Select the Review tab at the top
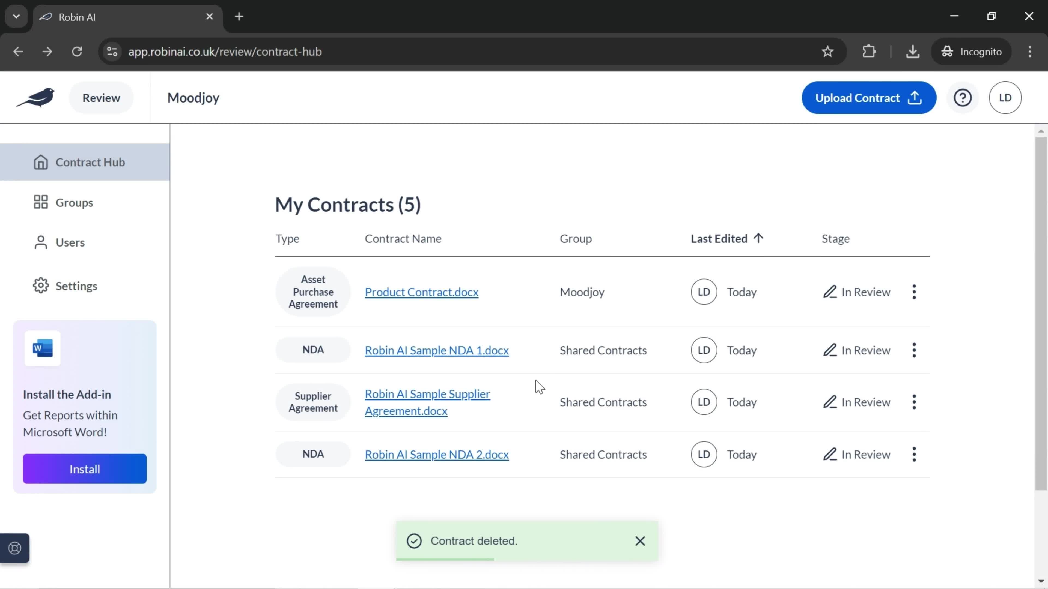Image resolution: width=1048 pixels, height=589 pixels. point(101,97)
